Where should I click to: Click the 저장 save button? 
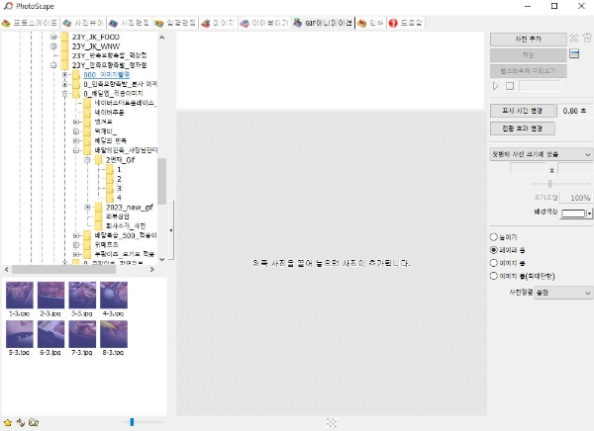(528, 55)
